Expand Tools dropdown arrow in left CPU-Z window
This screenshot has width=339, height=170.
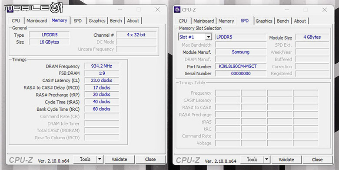coord(100,159)
